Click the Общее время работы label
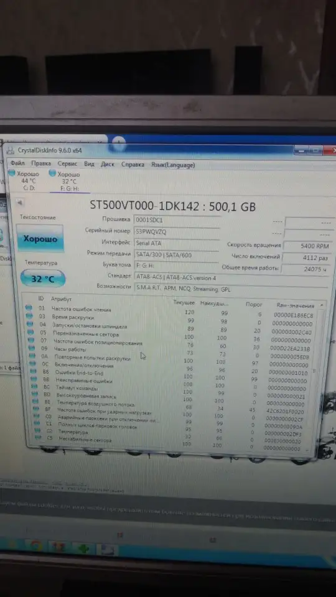This screenshot has width=336, height=597. coord(250,268)
